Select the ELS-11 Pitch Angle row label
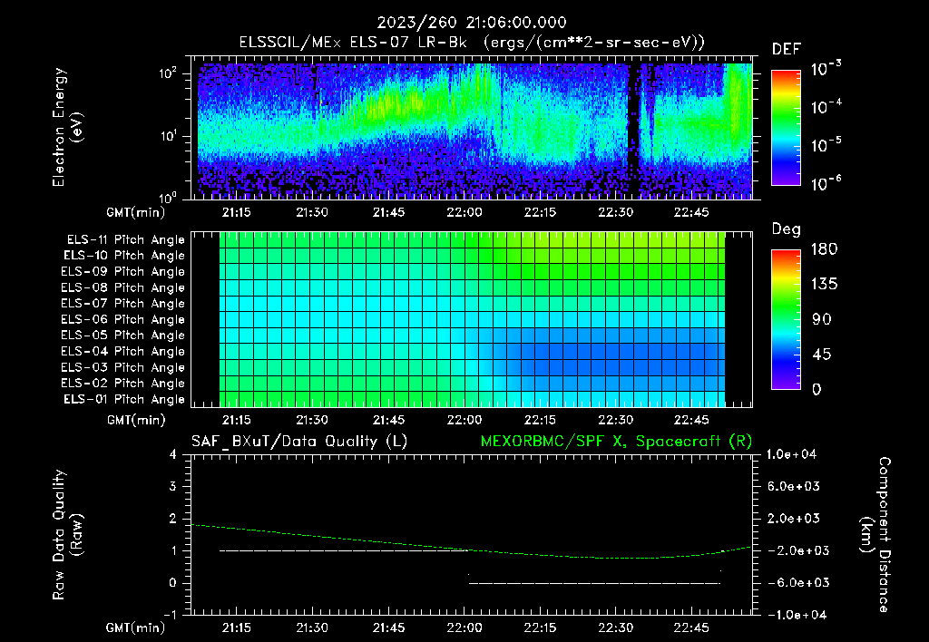The height and width of the screenshot is (642, 929). (125, 240)
